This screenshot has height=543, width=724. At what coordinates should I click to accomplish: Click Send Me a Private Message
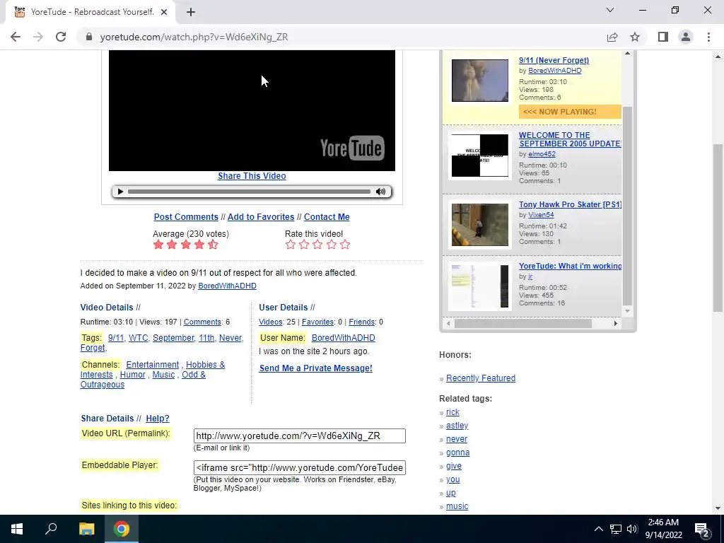[316, 368]
